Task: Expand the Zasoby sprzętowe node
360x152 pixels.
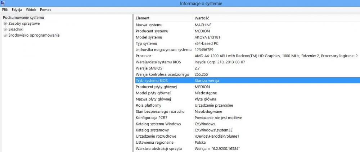Action: pos(5,24)
